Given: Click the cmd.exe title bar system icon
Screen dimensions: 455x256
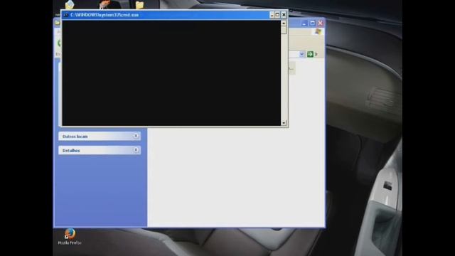Looking at the screenshot, I should tap(66, 15).
